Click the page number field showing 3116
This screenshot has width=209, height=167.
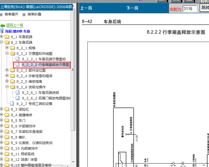pos(190,9)
